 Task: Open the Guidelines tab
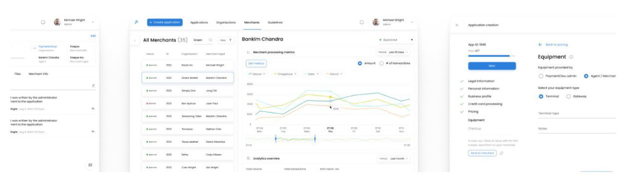tap(275, 22)
